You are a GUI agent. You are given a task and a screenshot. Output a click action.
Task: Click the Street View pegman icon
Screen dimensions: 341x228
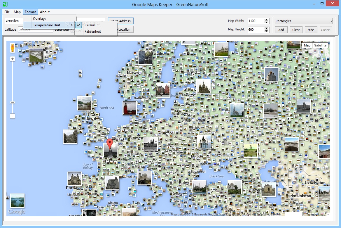(x=12, y=48)
